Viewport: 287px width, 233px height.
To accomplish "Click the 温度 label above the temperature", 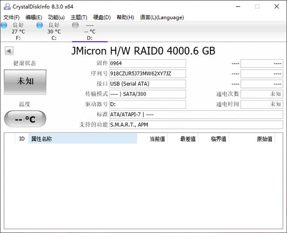I will (25, 105).
